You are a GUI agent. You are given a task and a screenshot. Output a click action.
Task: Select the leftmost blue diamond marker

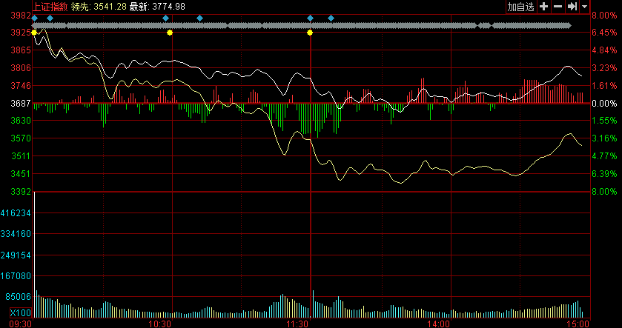pyautogui.click(x=34, y=17)
